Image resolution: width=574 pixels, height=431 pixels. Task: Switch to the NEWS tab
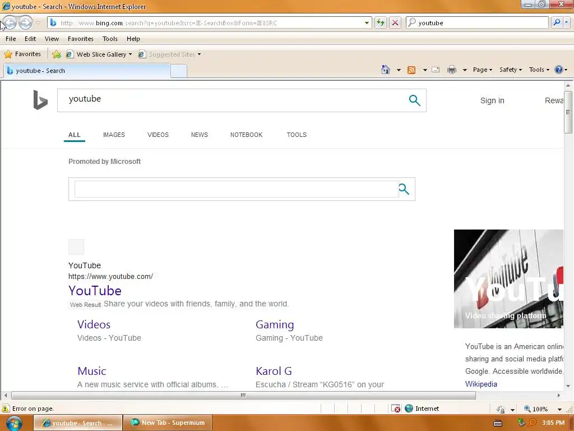[x=199, y=135]
